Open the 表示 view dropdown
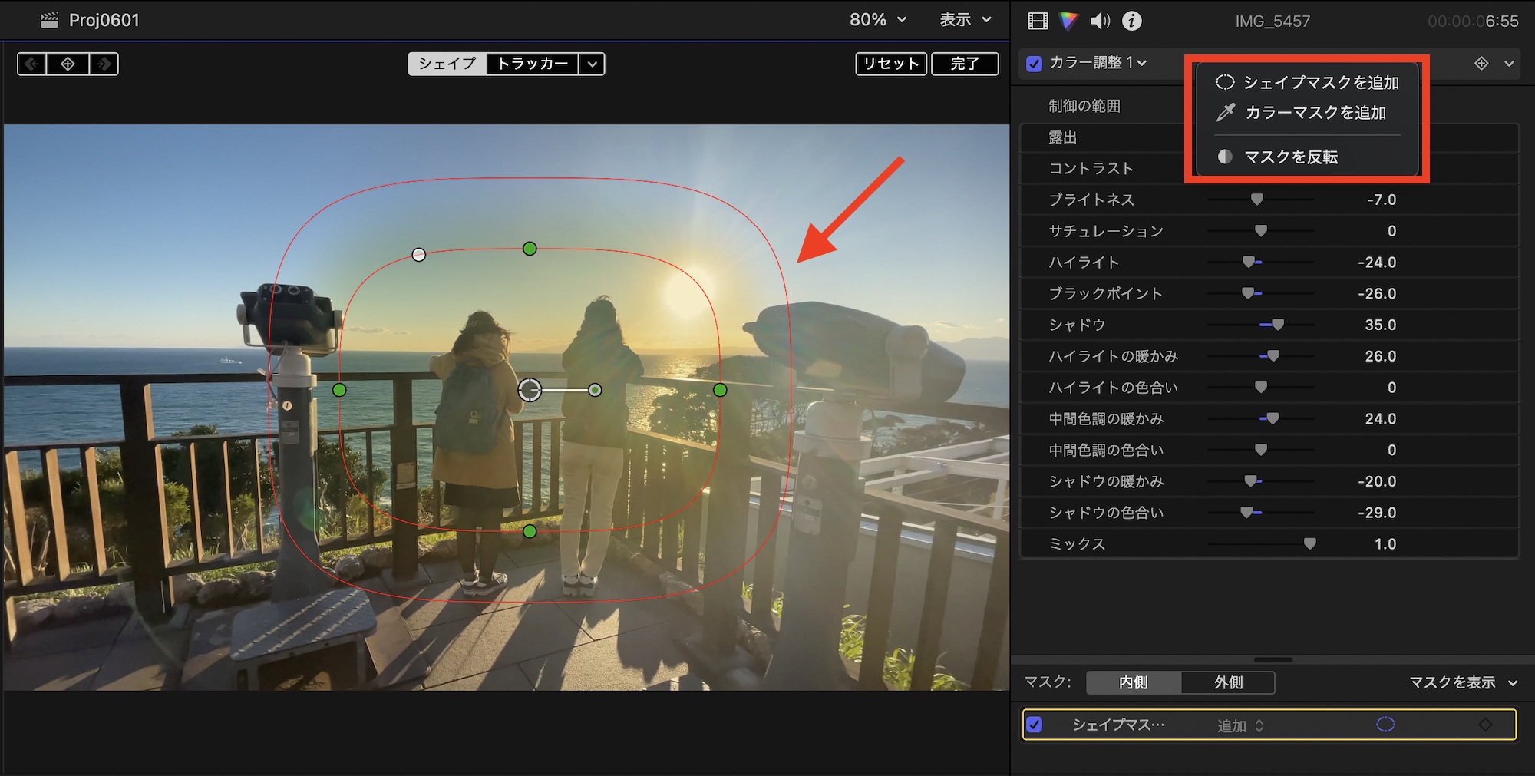The image size is (1535, 776). [x=966, y=20]
